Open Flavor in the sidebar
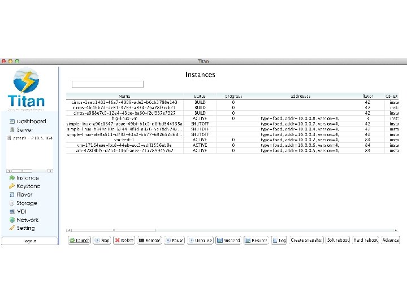Screen dimensions: 407x305 [24, 194]
